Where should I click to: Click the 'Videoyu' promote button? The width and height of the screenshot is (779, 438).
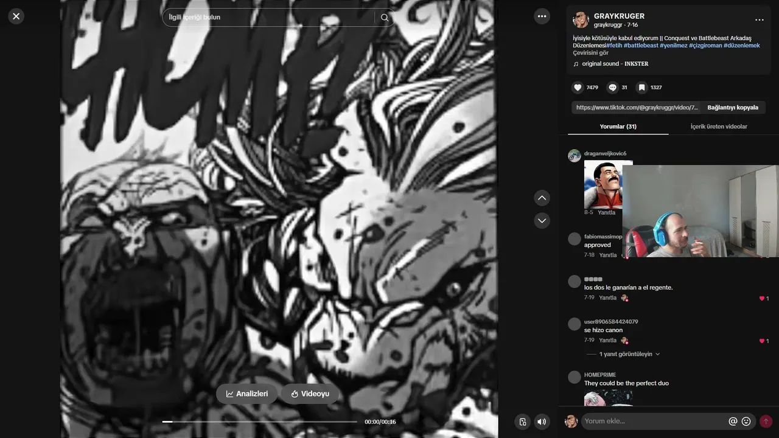click(x=310, y=394)
